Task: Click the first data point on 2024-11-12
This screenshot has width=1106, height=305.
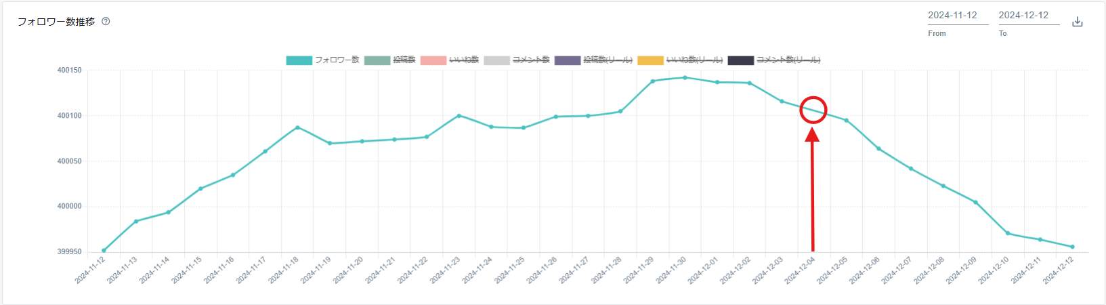Action: pos(104,251)
